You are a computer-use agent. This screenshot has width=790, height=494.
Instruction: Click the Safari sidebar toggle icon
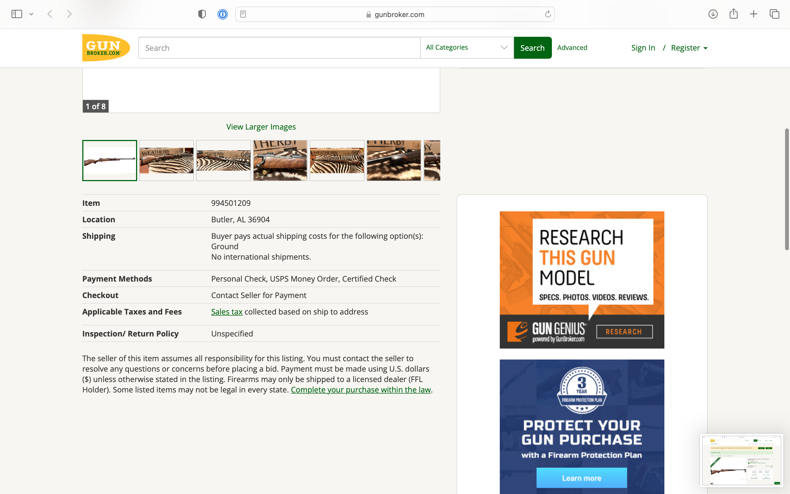17,14
